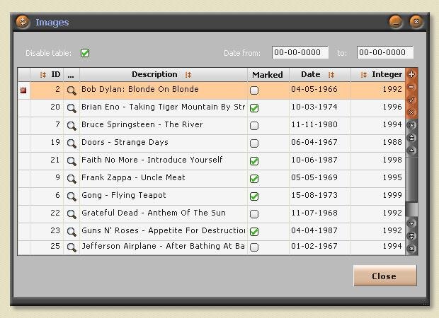The image size is (439, 318).
Task: Move down one row arrow icon
Action: point(411,223)
